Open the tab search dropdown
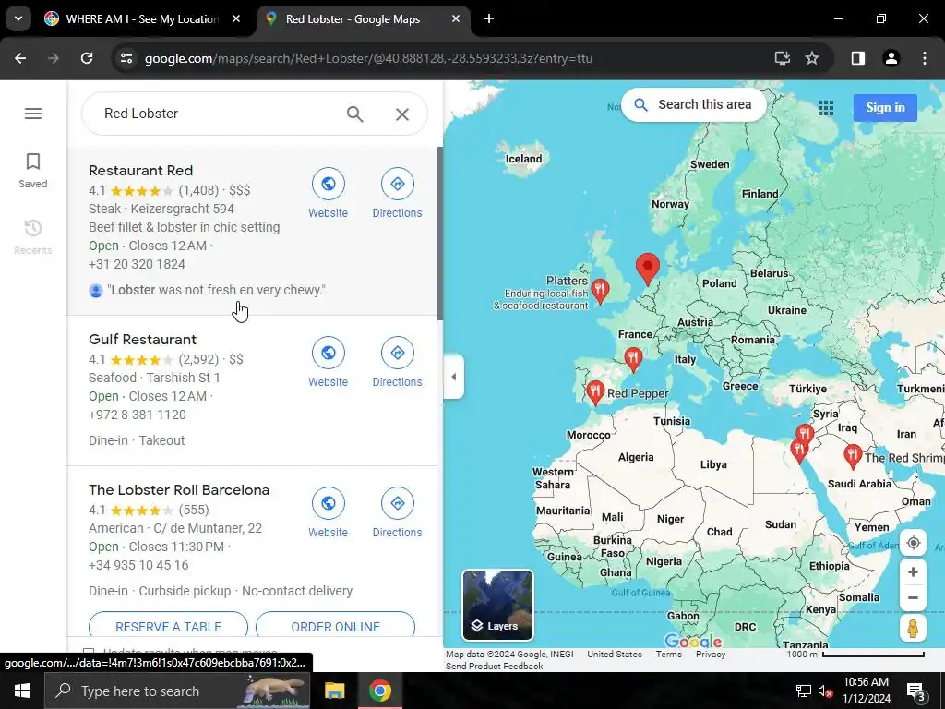Image resolution: width=945 pixels, height=709 pixels. point(18,19)
